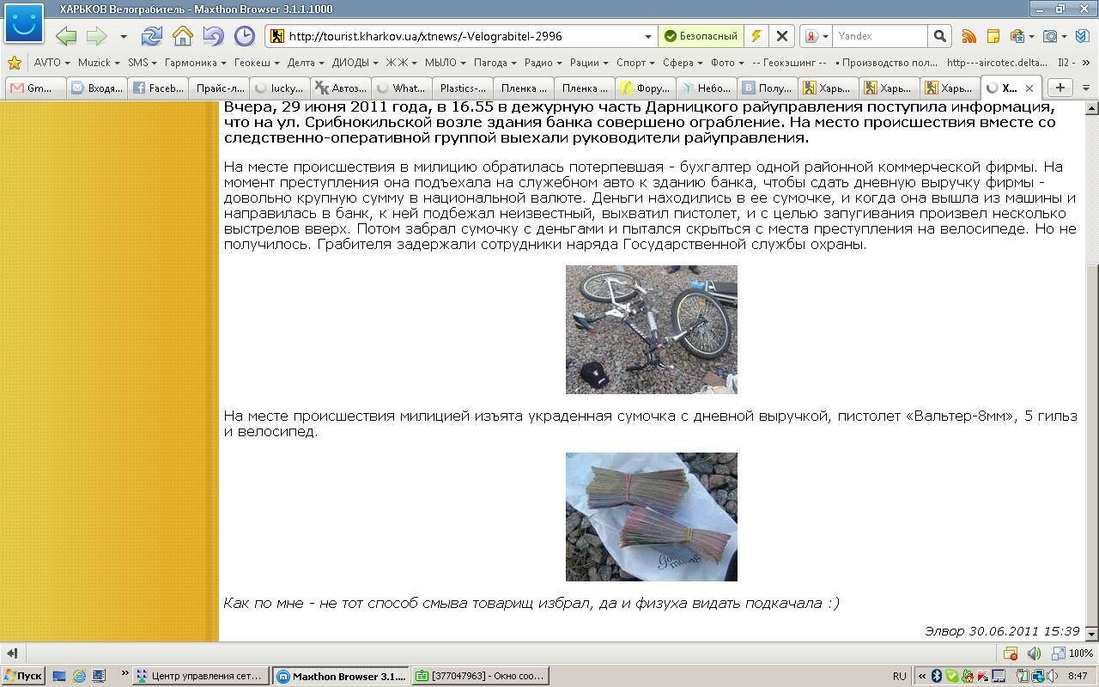Click the vertical scrollbar down arrow
The height and width of the screenshot is (687, 1099).
[x=1092, y=634]
